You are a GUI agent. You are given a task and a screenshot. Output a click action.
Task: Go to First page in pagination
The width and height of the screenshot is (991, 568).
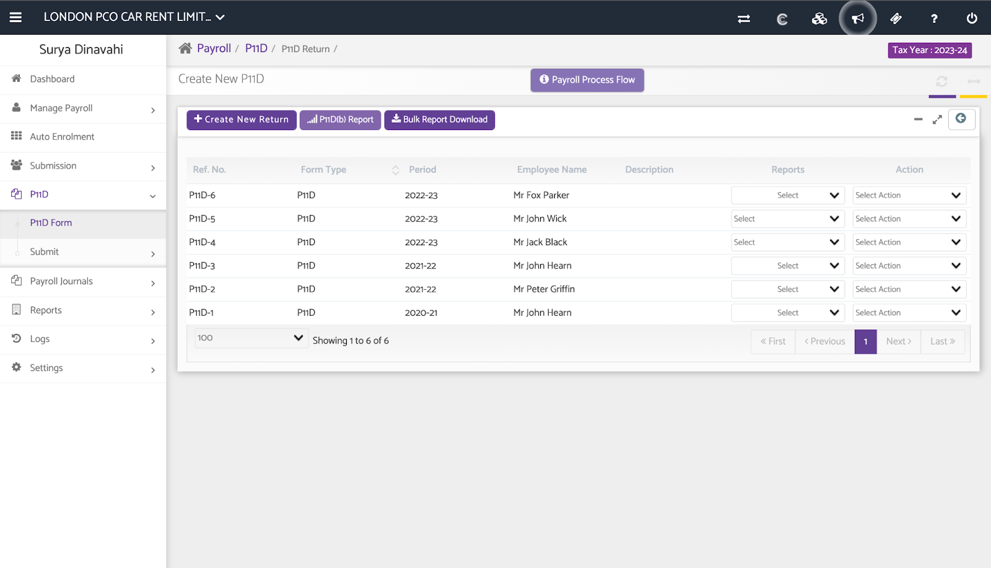(x=773, y=341)
